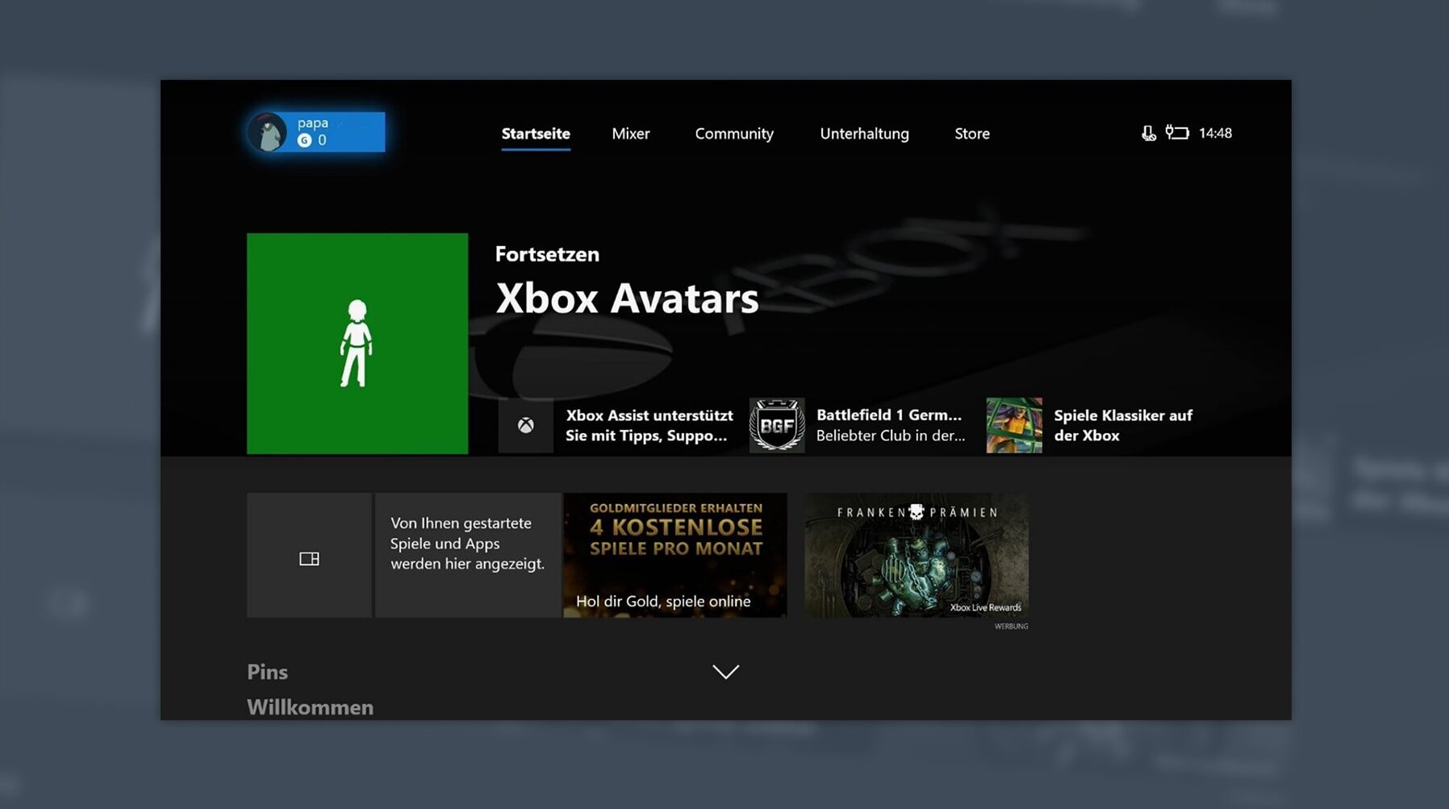Image resolution: width=1449 pixels, height=809 pixels.
Task: Open the BGF Battlefield club emblem
Action: [x=776, y=425]
